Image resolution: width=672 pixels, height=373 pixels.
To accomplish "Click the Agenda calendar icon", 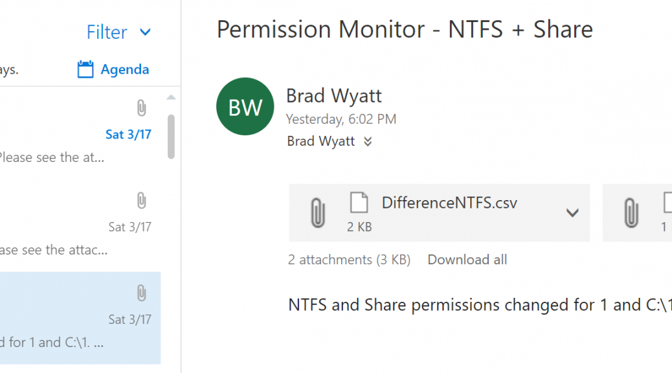I will pos(85,69).
